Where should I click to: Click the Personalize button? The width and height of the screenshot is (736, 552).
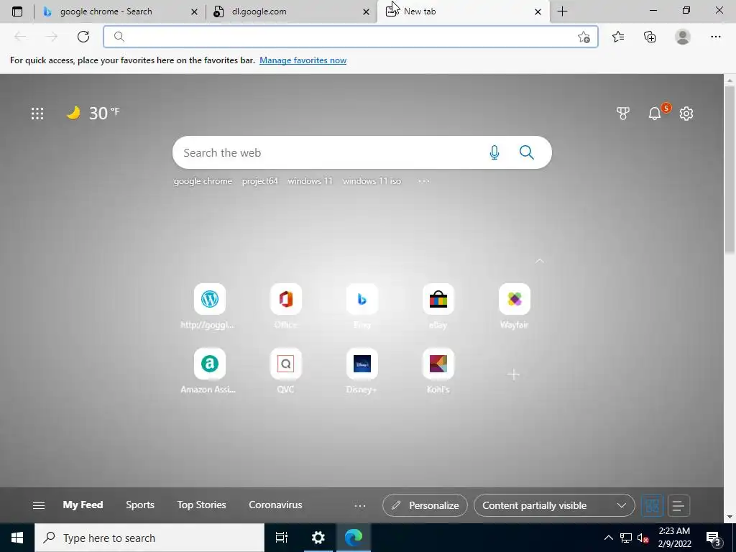pyautogui.click(x=425, y=505)
